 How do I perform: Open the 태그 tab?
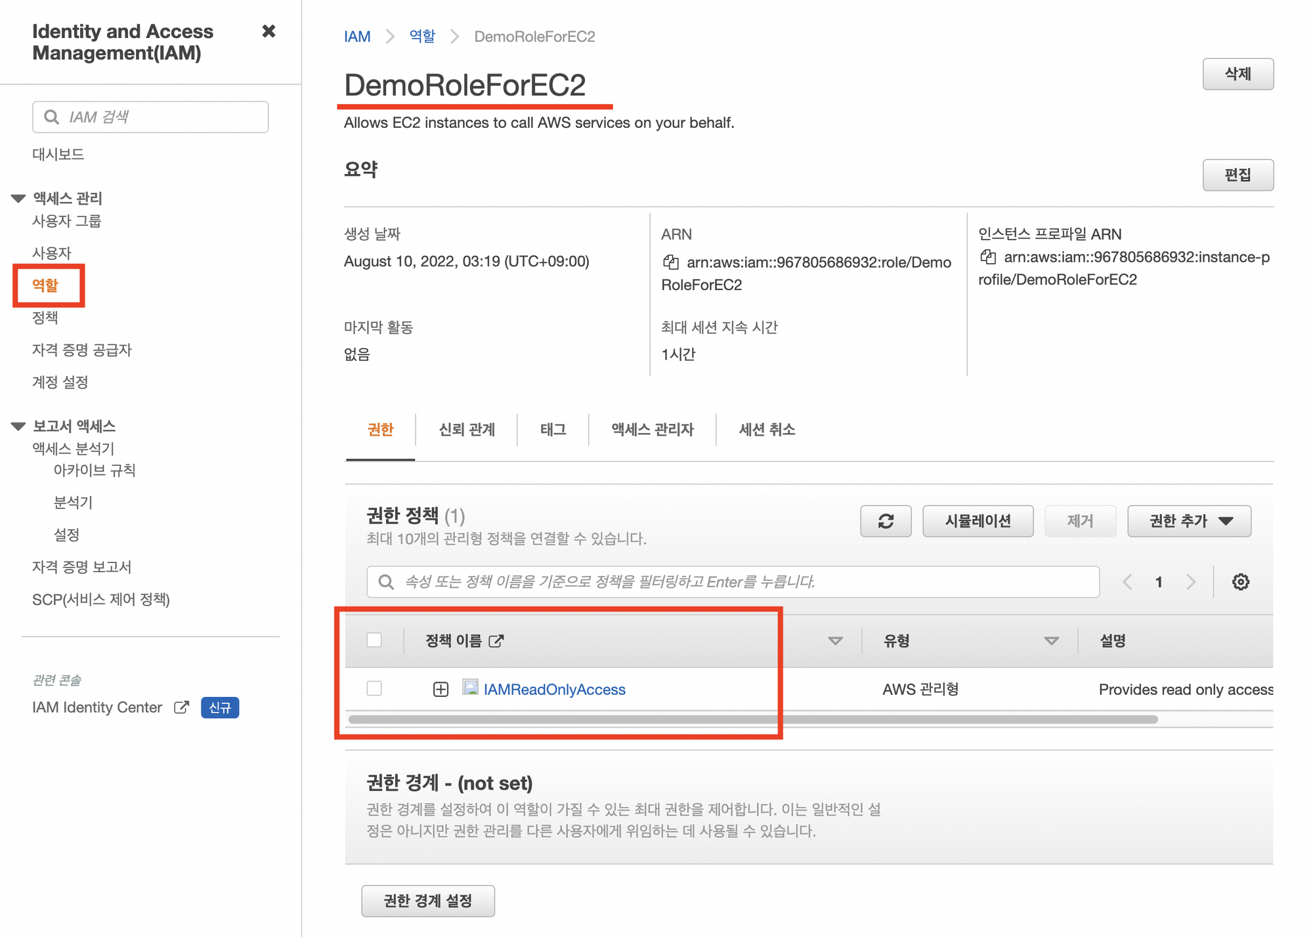(x=553, y=430)
